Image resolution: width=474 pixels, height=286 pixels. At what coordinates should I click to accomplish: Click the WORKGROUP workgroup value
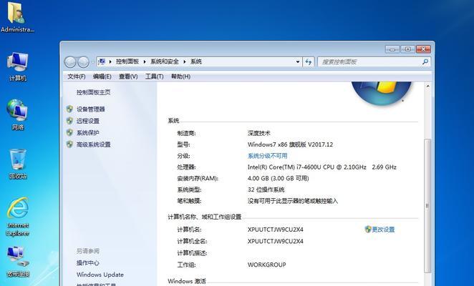click(266, 265)
